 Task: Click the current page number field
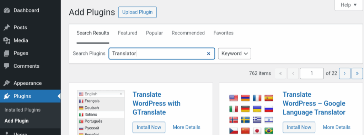[x=312, y=73]
